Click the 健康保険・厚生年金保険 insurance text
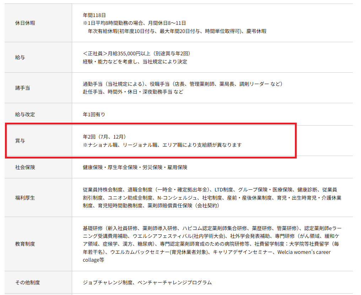Image resolution: width=361 pixels, height=295 pixels. (135, 167)
